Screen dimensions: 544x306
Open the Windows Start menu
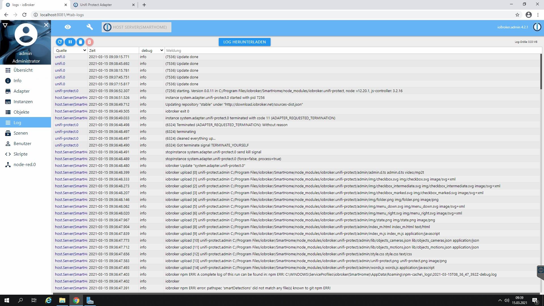pyautogui.click(x=7, y=300)
